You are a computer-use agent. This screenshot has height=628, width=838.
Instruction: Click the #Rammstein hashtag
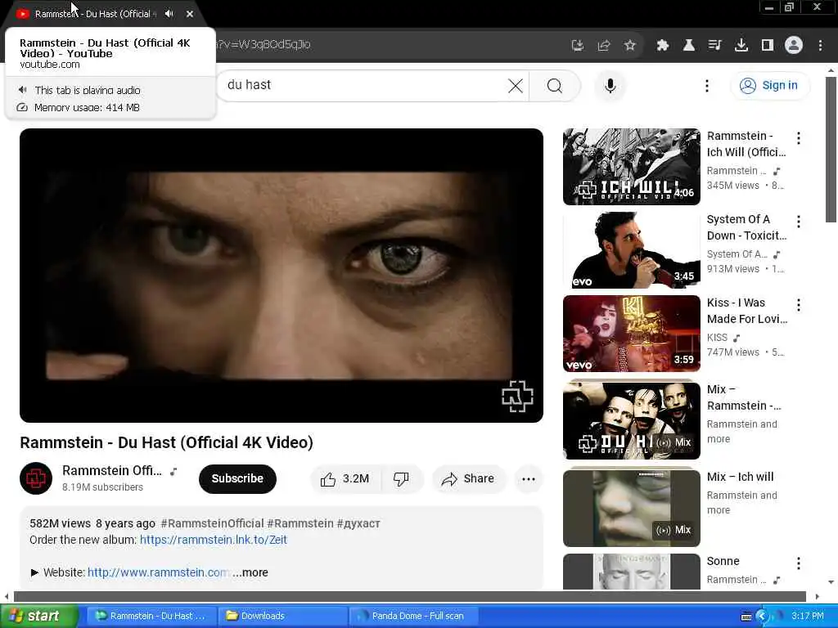tap(300, 523)
